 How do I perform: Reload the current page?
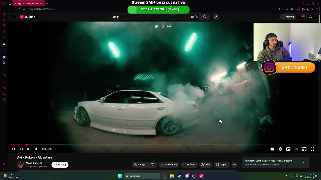tap(19, 9)
